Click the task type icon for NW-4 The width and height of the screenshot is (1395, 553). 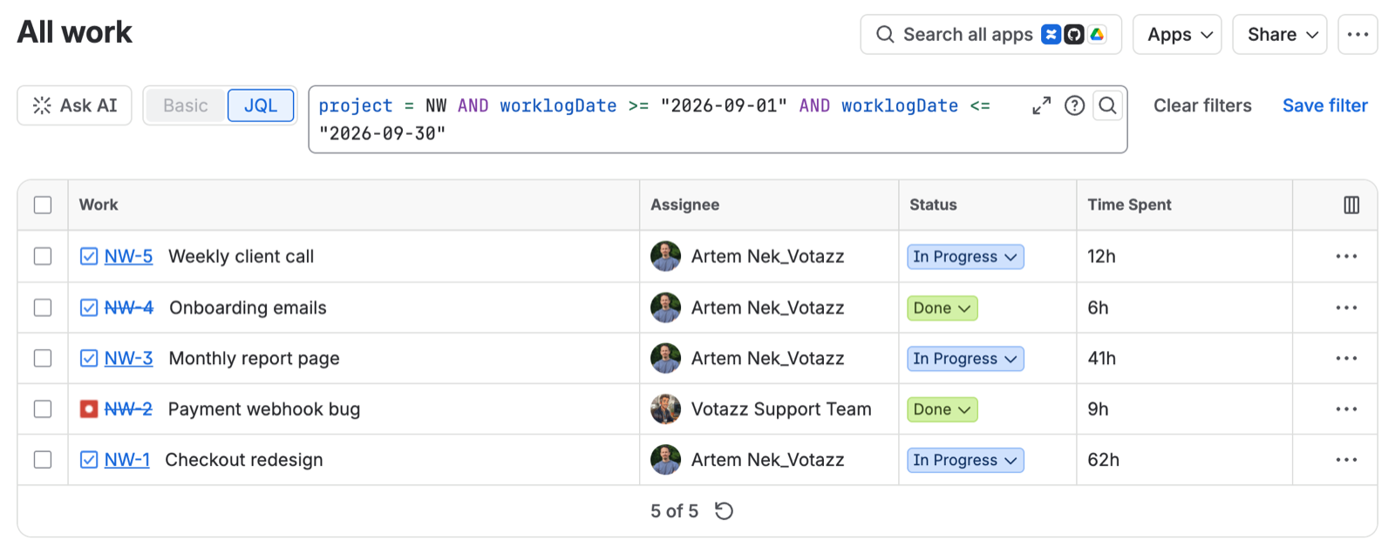tap(89, 307)
